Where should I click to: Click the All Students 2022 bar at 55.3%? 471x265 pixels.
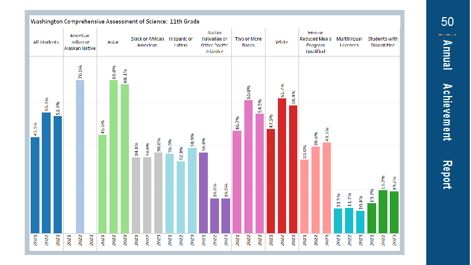click(x=47, y=173)
